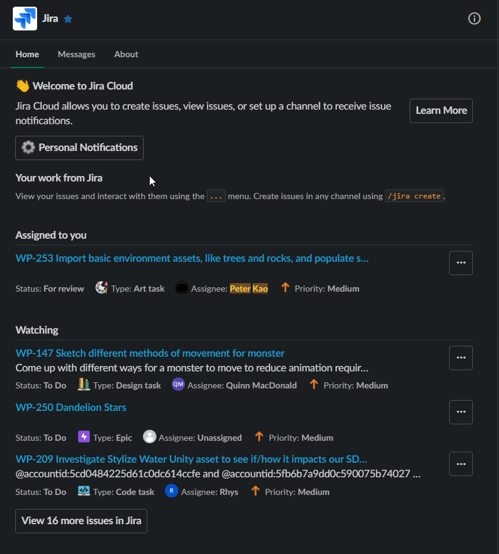
Task: Open the more actions menu for WP-209
Action: pyautogui.click(x=461, y=464)
